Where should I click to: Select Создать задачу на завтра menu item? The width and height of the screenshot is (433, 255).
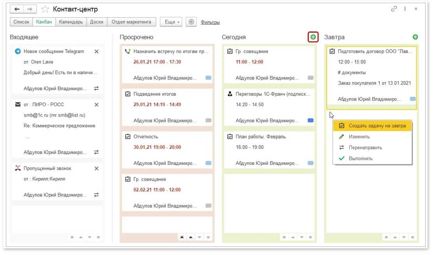(x=377, y=126)
